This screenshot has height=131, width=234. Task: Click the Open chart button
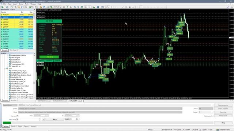[223, 112]
